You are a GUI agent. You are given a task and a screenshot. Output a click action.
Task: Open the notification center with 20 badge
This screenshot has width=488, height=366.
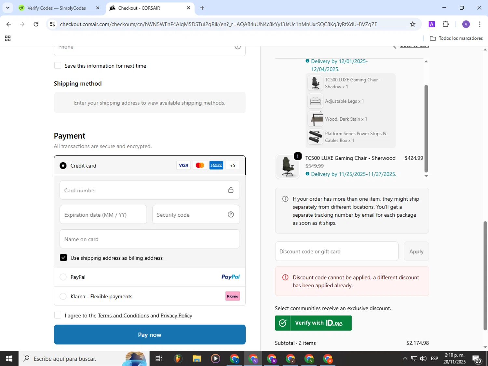click(x=477, y=359)
